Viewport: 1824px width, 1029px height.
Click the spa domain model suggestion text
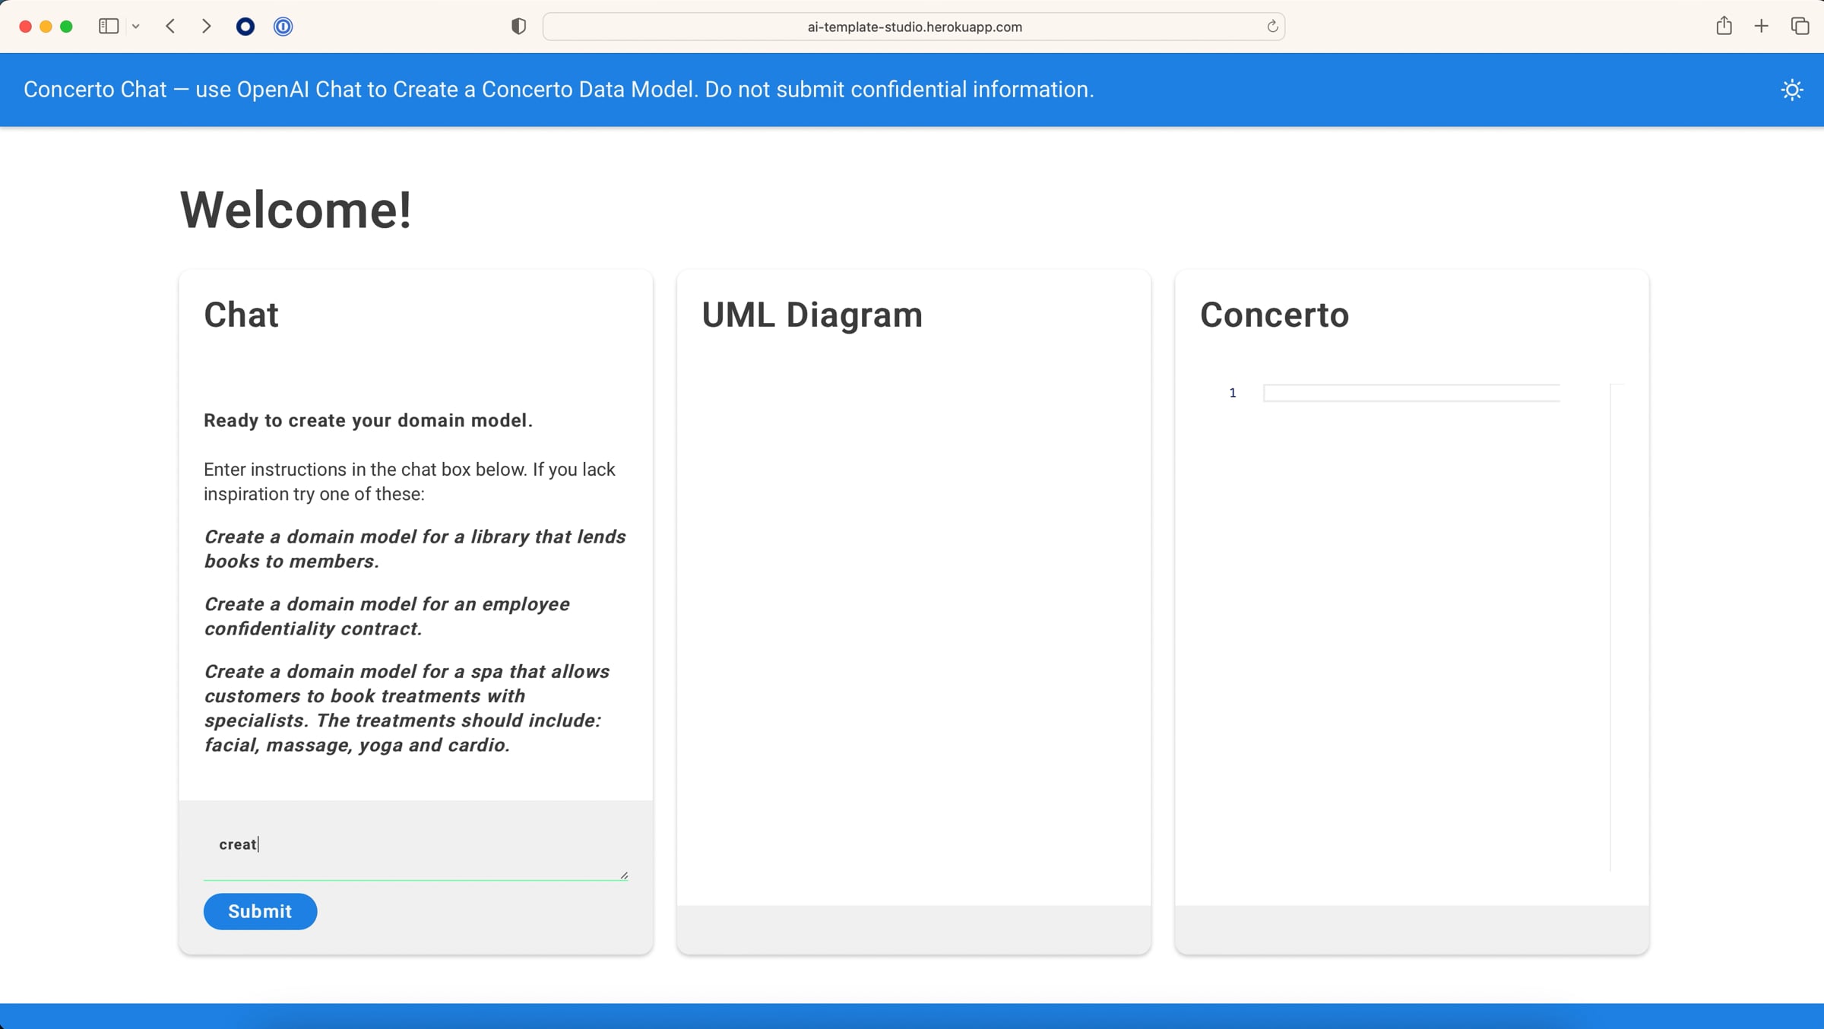(x=407, y=708)
